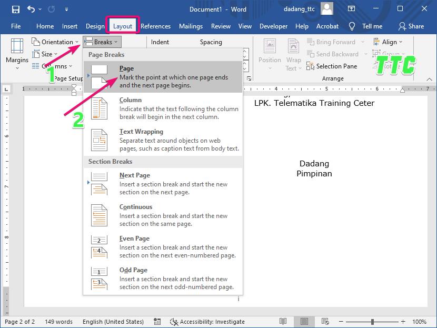The width and height of the screenshot is (437, 328).
Task: Click the Page 2 of 2 indicator
Action: click(20, 322)
